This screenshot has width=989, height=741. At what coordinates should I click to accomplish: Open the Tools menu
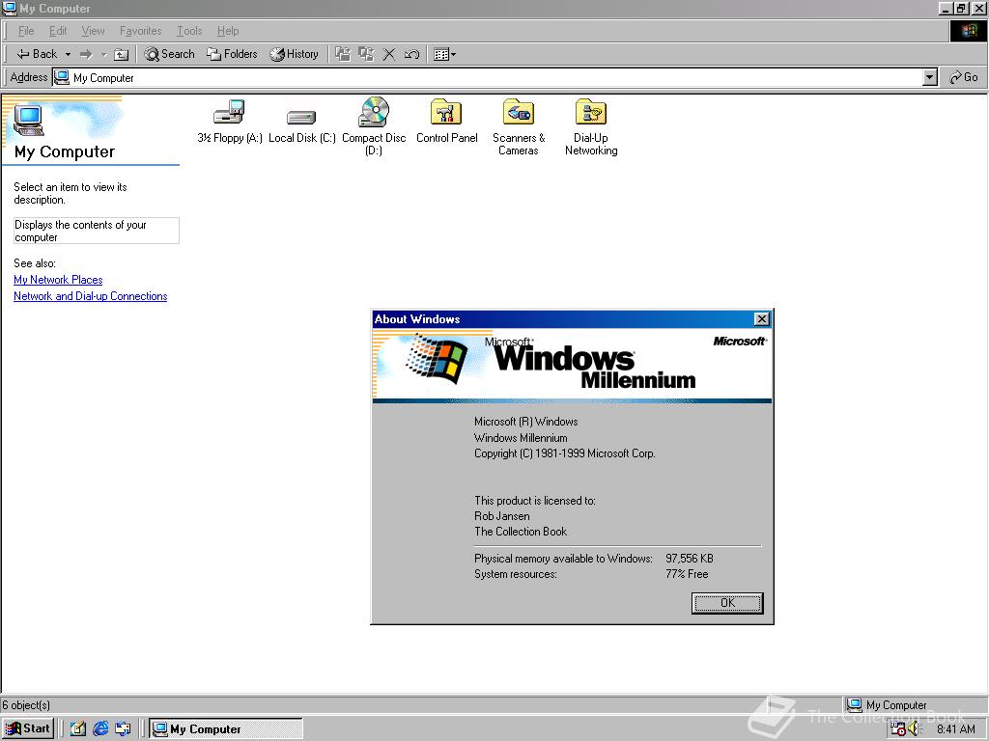(189, 30)
